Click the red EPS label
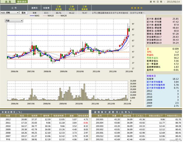Viewport: 183px width, 142px height. click(x=149, y=52)
